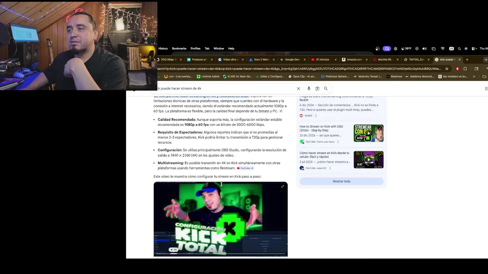Open Control Center in menu bar

pos(474,49)
